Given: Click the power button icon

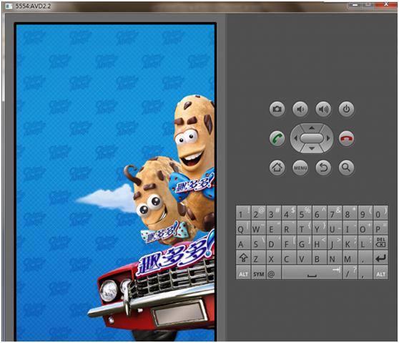Looking at the screenshot, I should 346,109.
